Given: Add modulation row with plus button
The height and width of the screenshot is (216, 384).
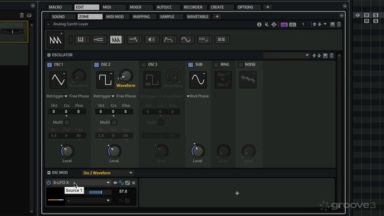Looking at the screenshot, I should click(x=237, y=193).
